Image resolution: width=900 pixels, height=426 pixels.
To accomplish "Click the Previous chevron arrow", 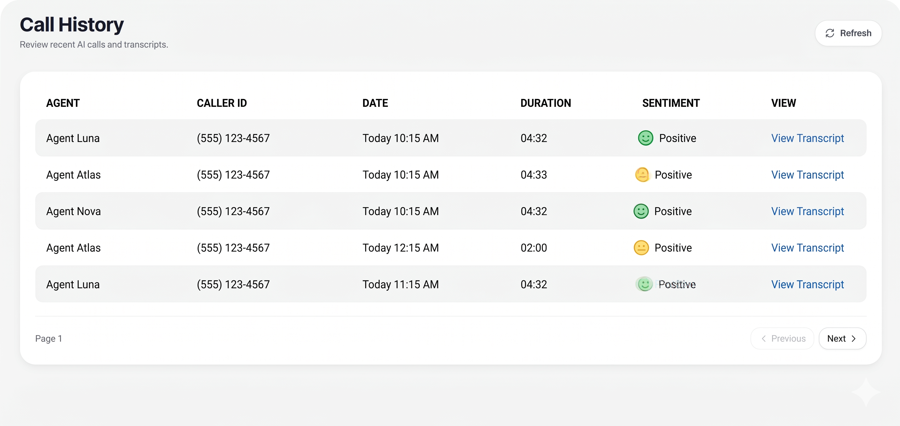I will click(764, 338).
